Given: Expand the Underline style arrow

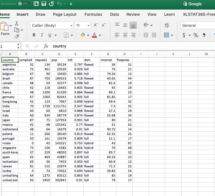Looking at the screenshot, I should click(x=56, y=35).
